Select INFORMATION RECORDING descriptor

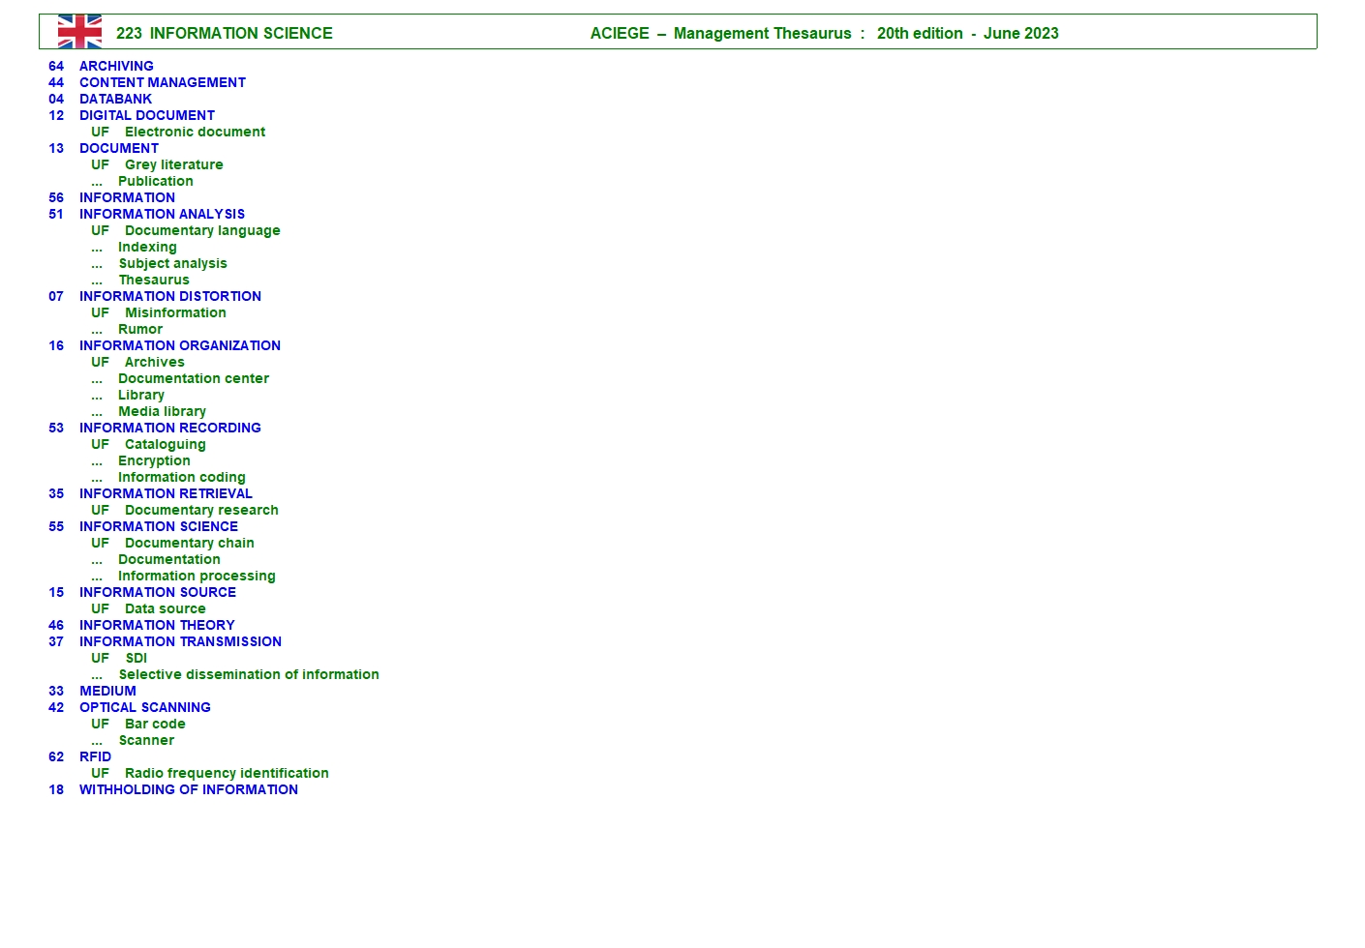click(169, 428)
